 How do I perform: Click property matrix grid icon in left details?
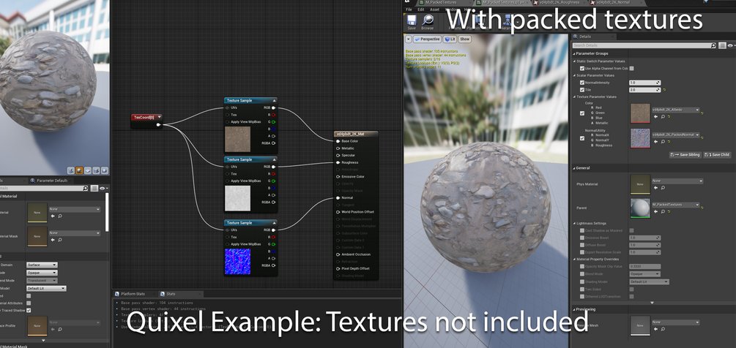pos(94,189)
